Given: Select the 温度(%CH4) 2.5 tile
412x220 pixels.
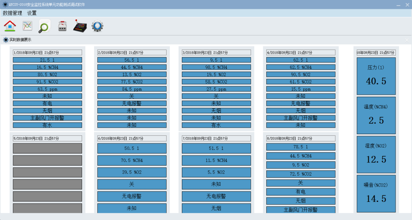Looking at the screenshot, I should click(x=376, y=115).
